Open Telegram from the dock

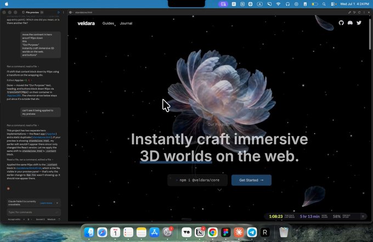click(x=252, y=232)
